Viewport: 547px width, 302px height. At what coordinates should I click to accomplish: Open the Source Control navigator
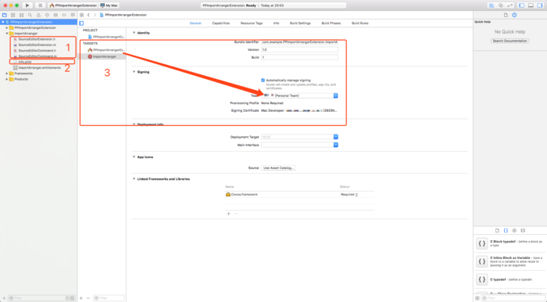13,15
